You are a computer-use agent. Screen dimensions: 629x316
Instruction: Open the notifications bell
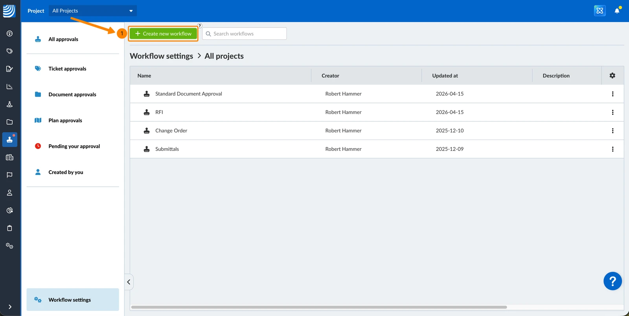pyautogui.click(x=617, y=11)
